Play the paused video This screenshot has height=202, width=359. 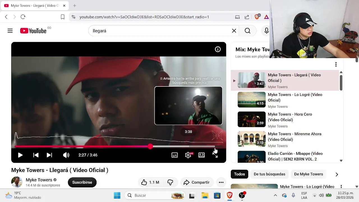pos(20,155)
